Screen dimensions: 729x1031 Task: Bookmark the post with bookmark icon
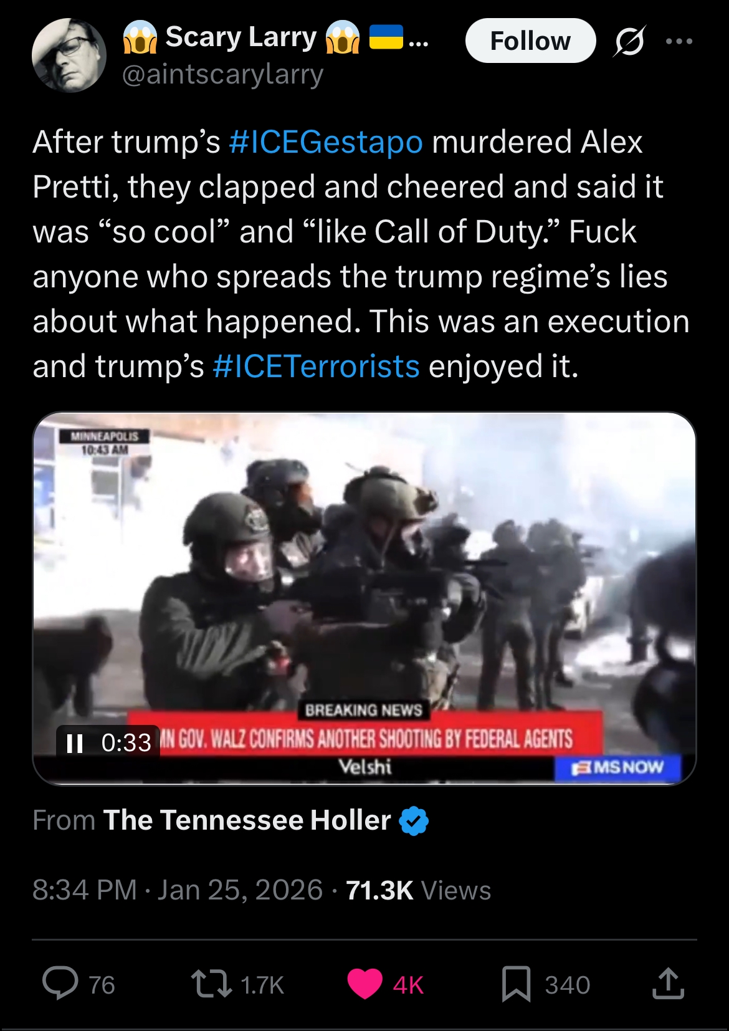(516, 984)
